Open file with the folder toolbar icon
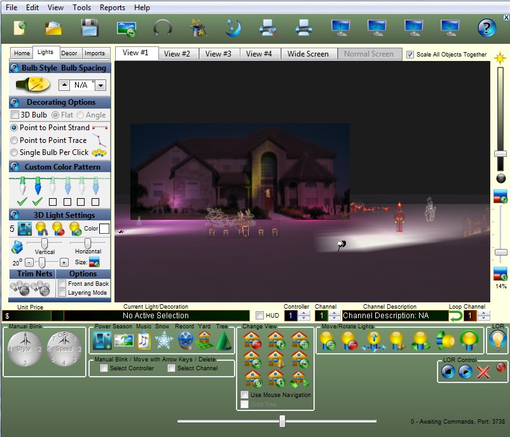Screen dimensions: 510x437 click(x=53, y=28)
